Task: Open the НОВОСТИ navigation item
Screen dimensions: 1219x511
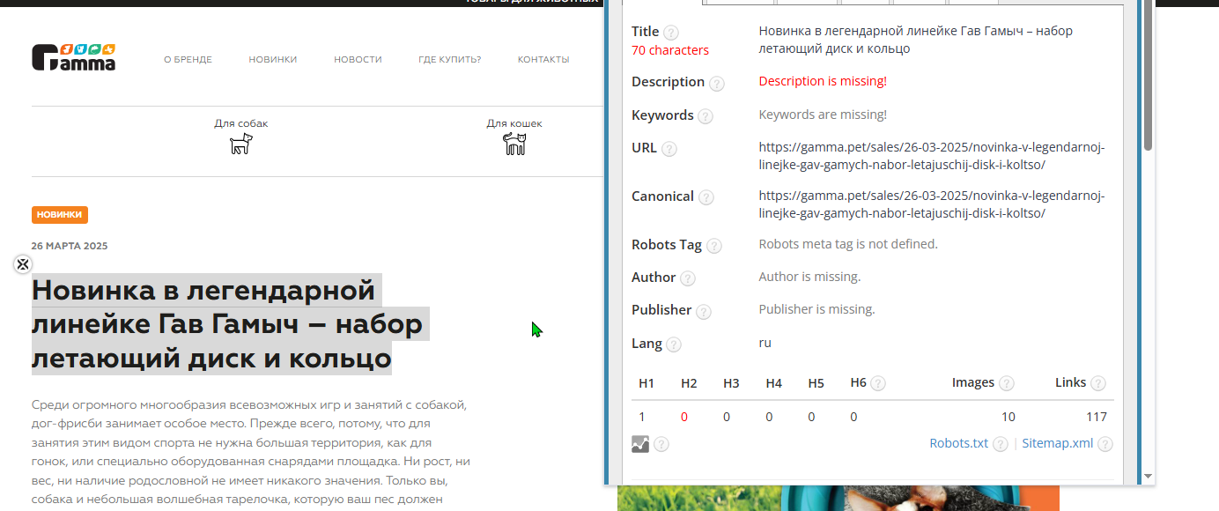Action: click(x=358, y=60)
